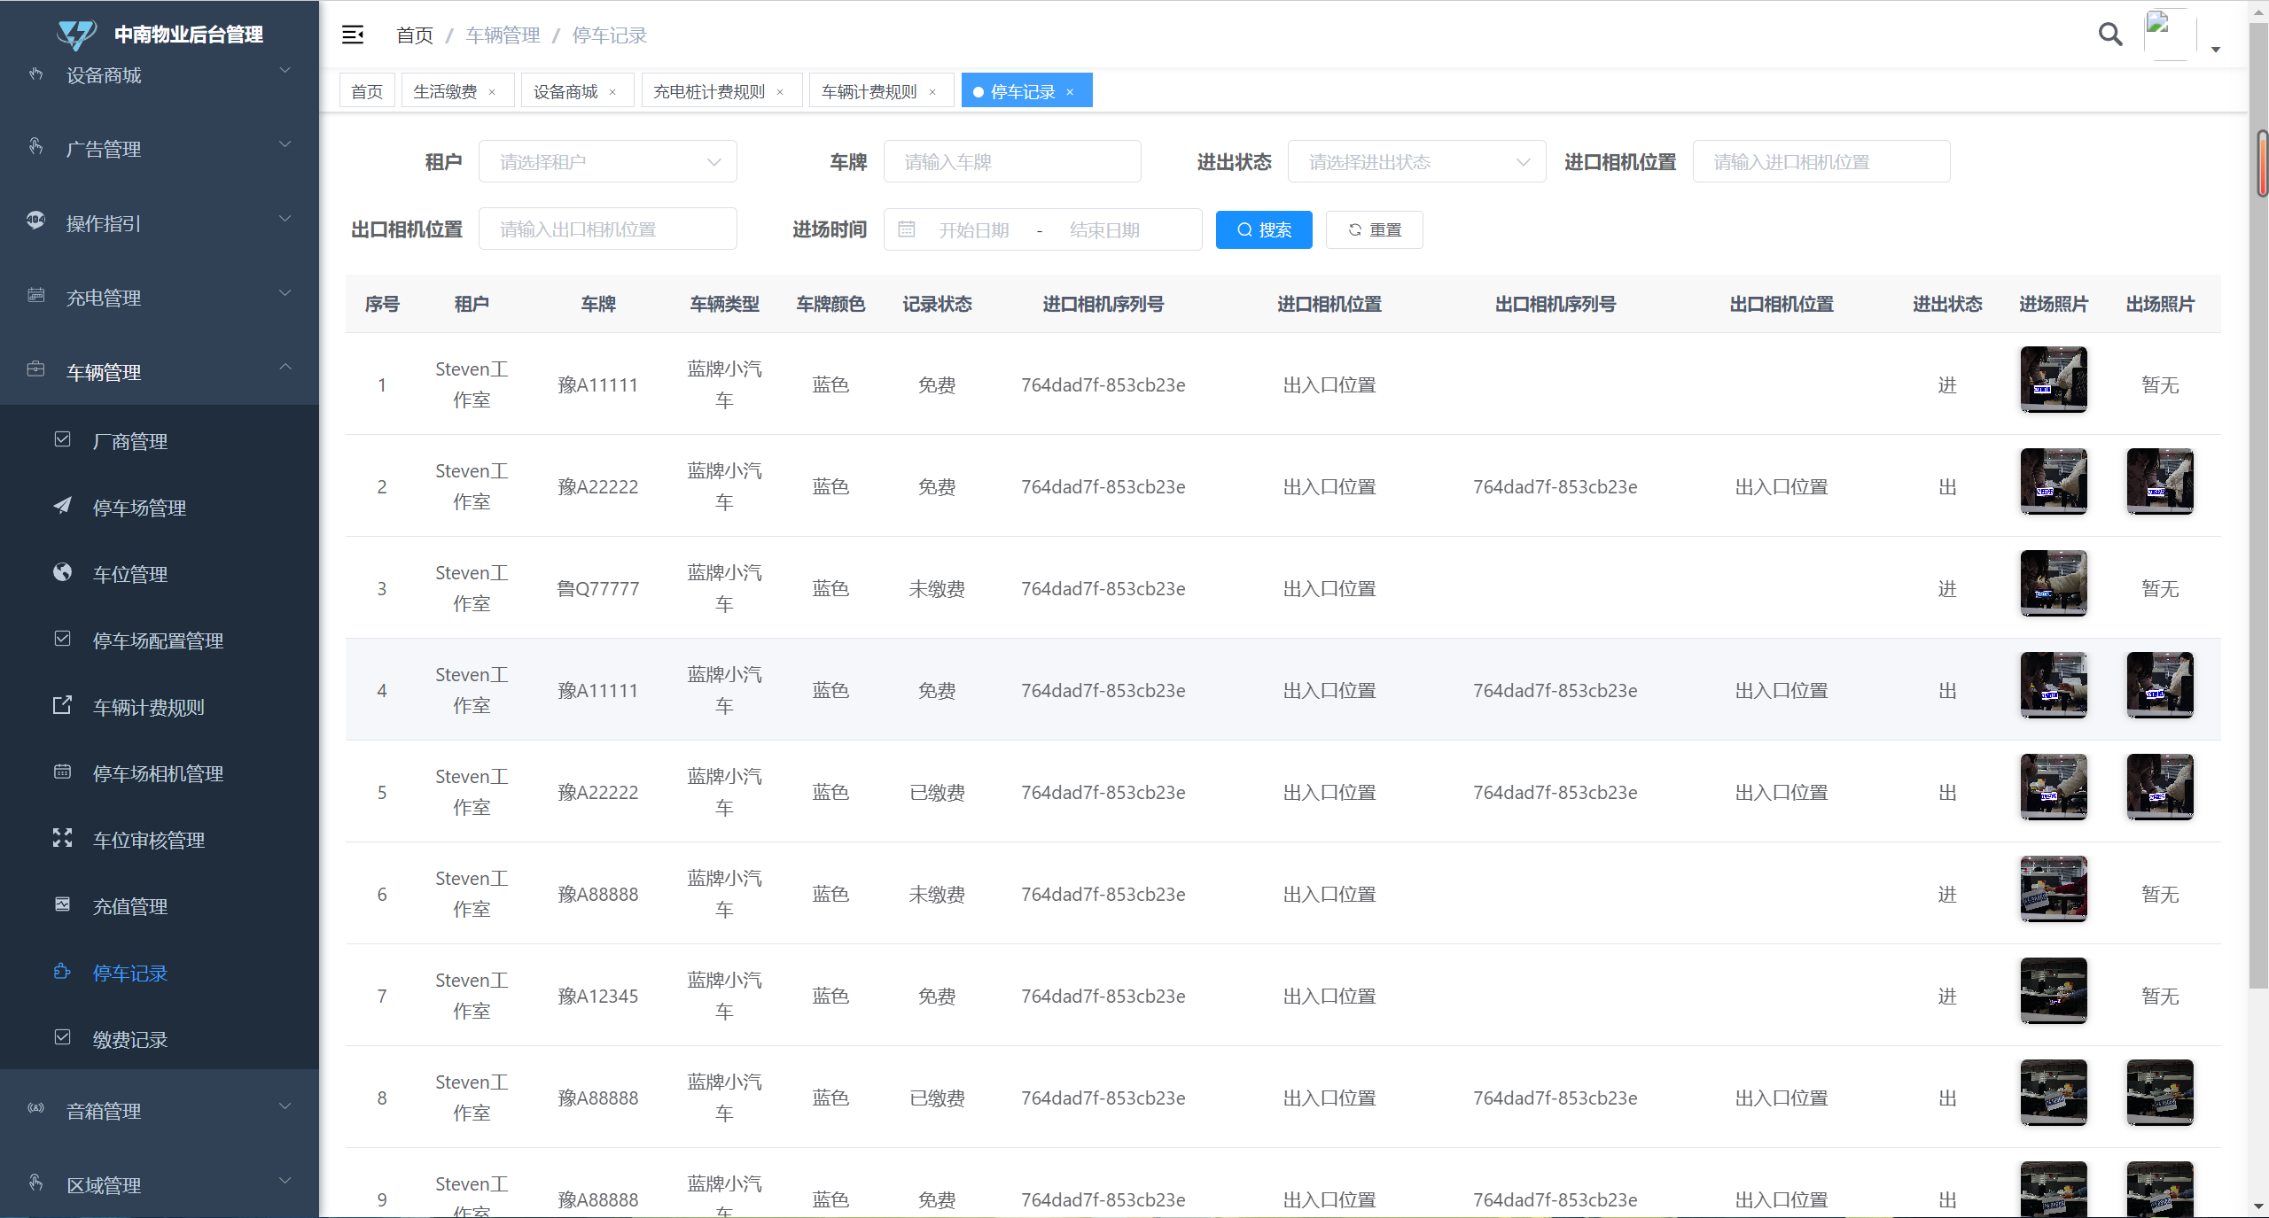The width and height of the screenshot is (2269, 1218).
Task: Click the 结束日期 date field
Action: [1104, 230]
